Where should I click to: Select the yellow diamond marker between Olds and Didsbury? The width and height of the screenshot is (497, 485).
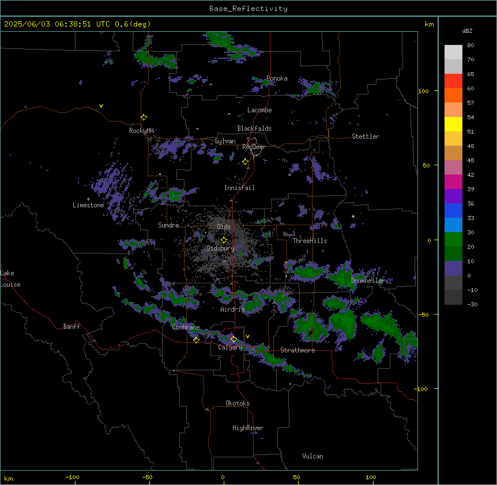click(x=224, y=240)
